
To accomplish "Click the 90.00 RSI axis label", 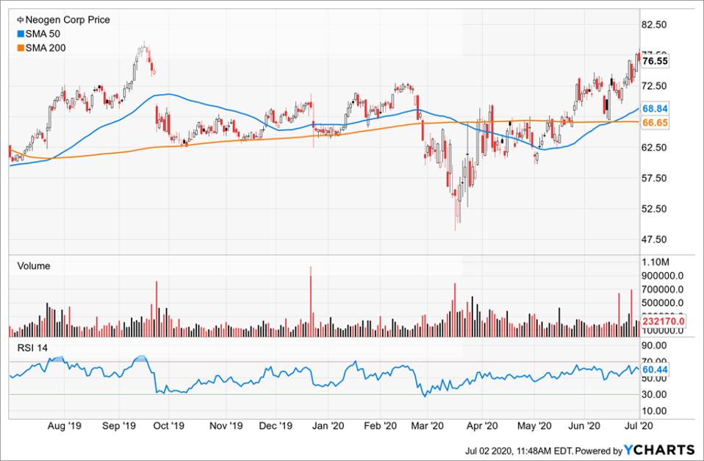I will [654, 346].
